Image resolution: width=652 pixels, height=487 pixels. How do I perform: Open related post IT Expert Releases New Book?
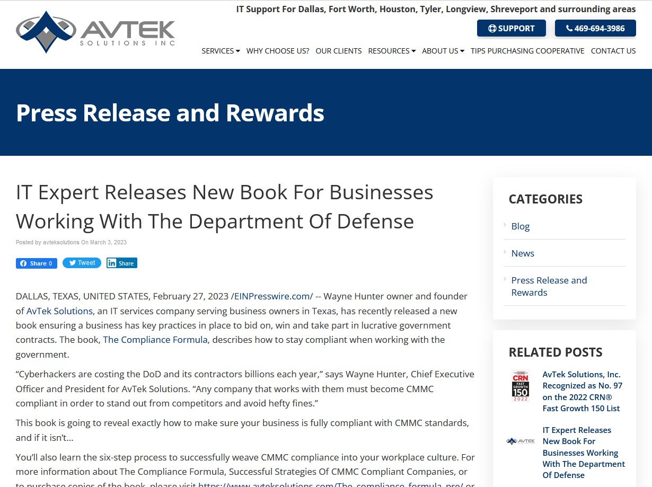(584, 453)
